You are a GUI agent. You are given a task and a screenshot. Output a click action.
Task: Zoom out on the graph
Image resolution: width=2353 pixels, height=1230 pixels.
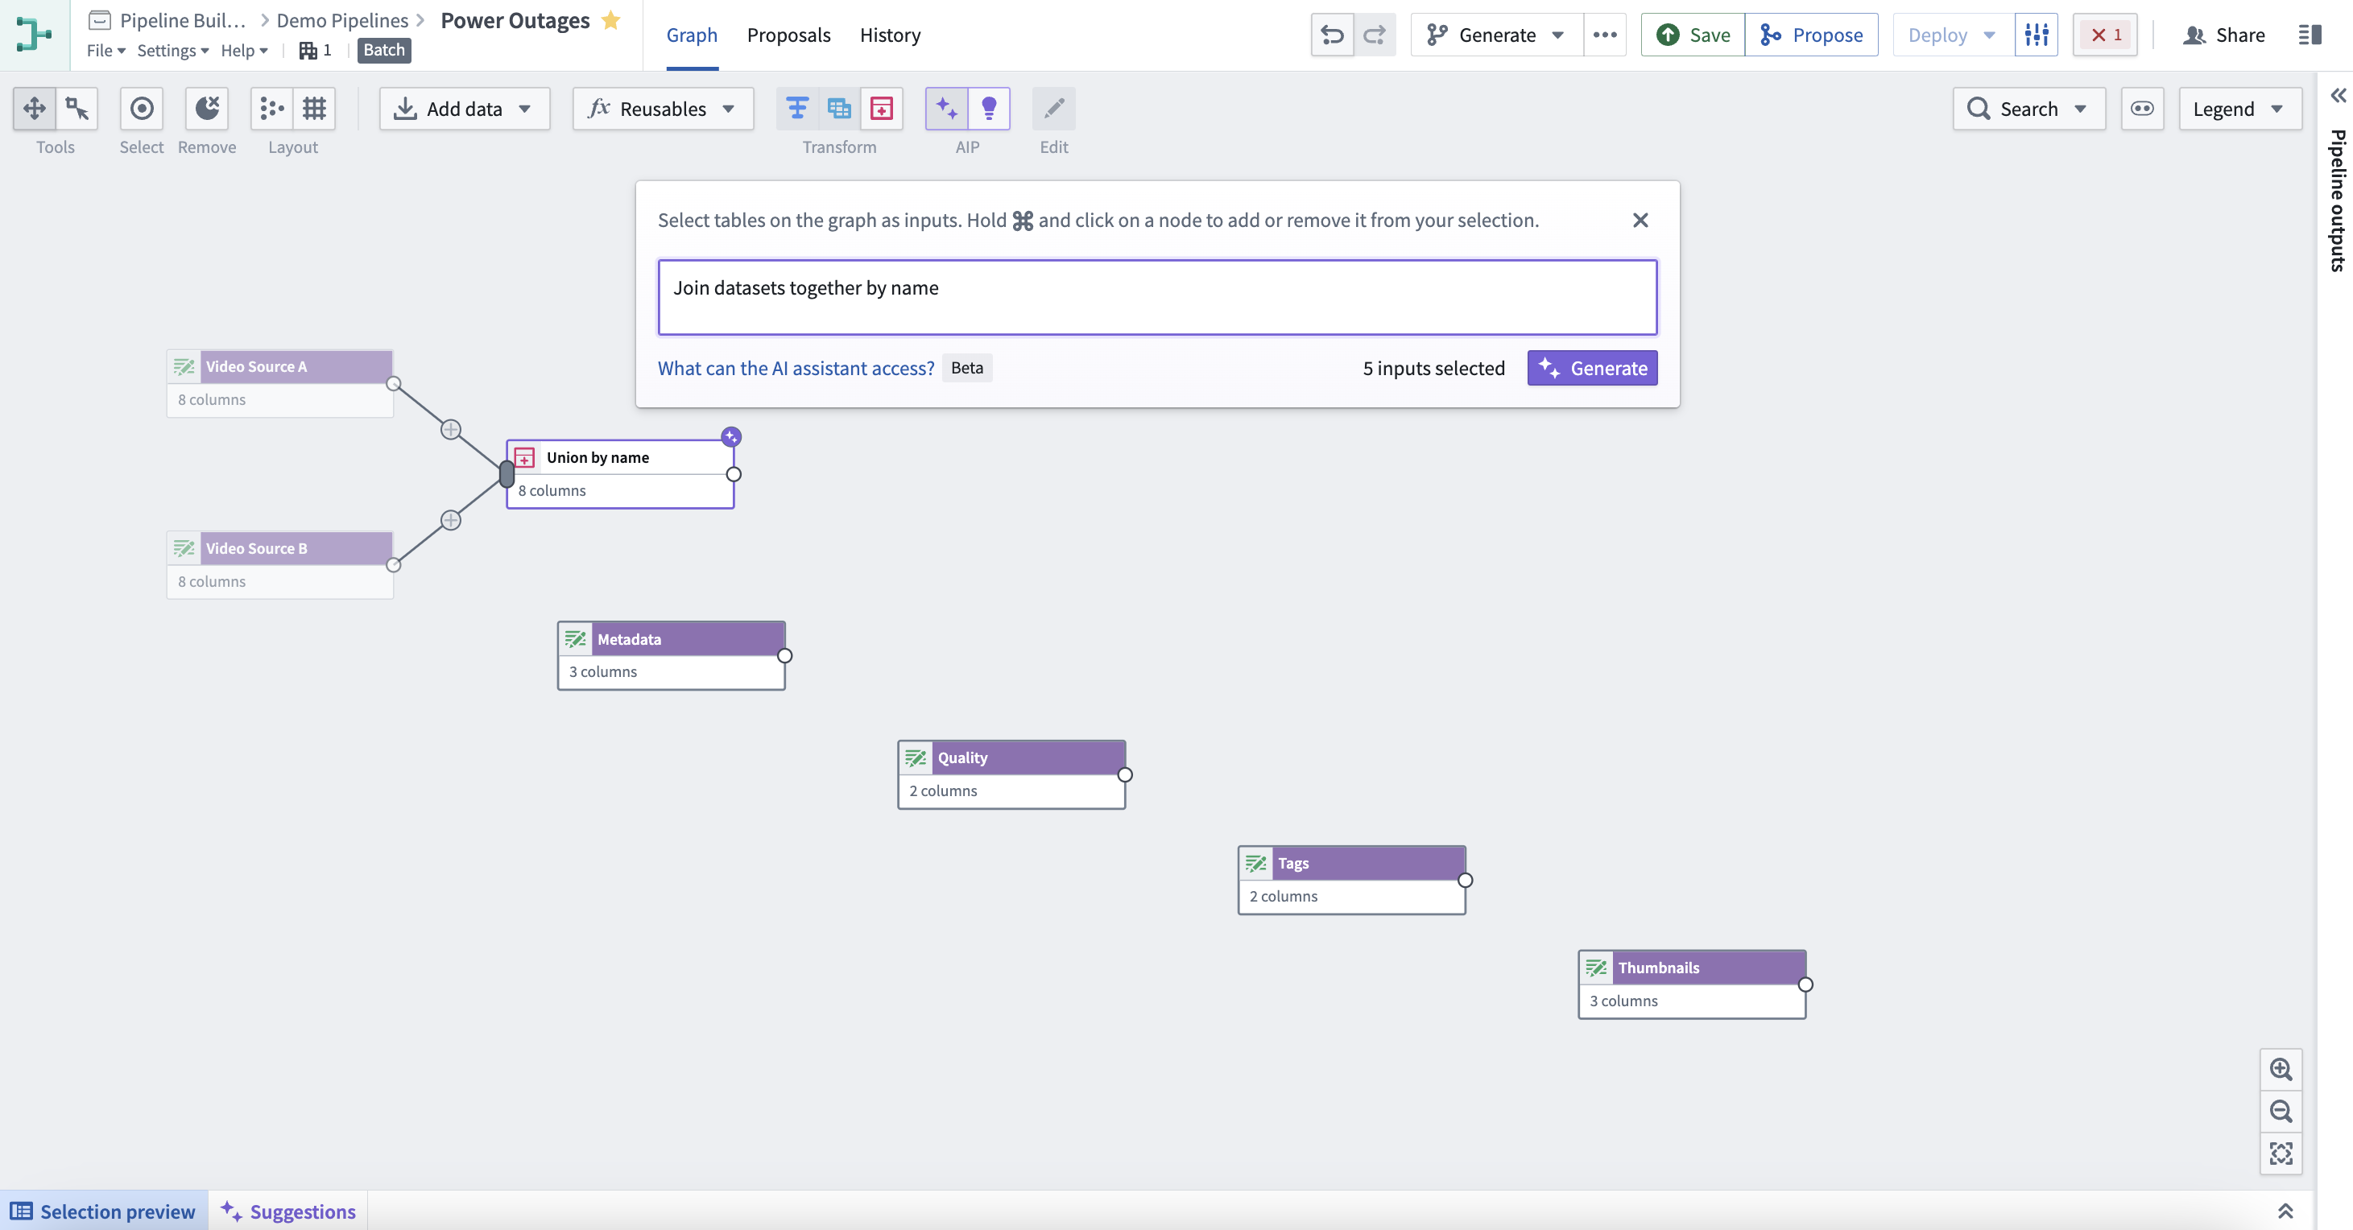coord(2282,1112)
